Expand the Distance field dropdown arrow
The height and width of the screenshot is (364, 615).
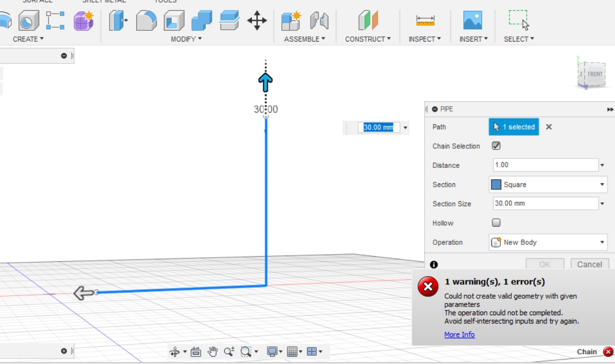pyautogui.click(x=603, y=165)
